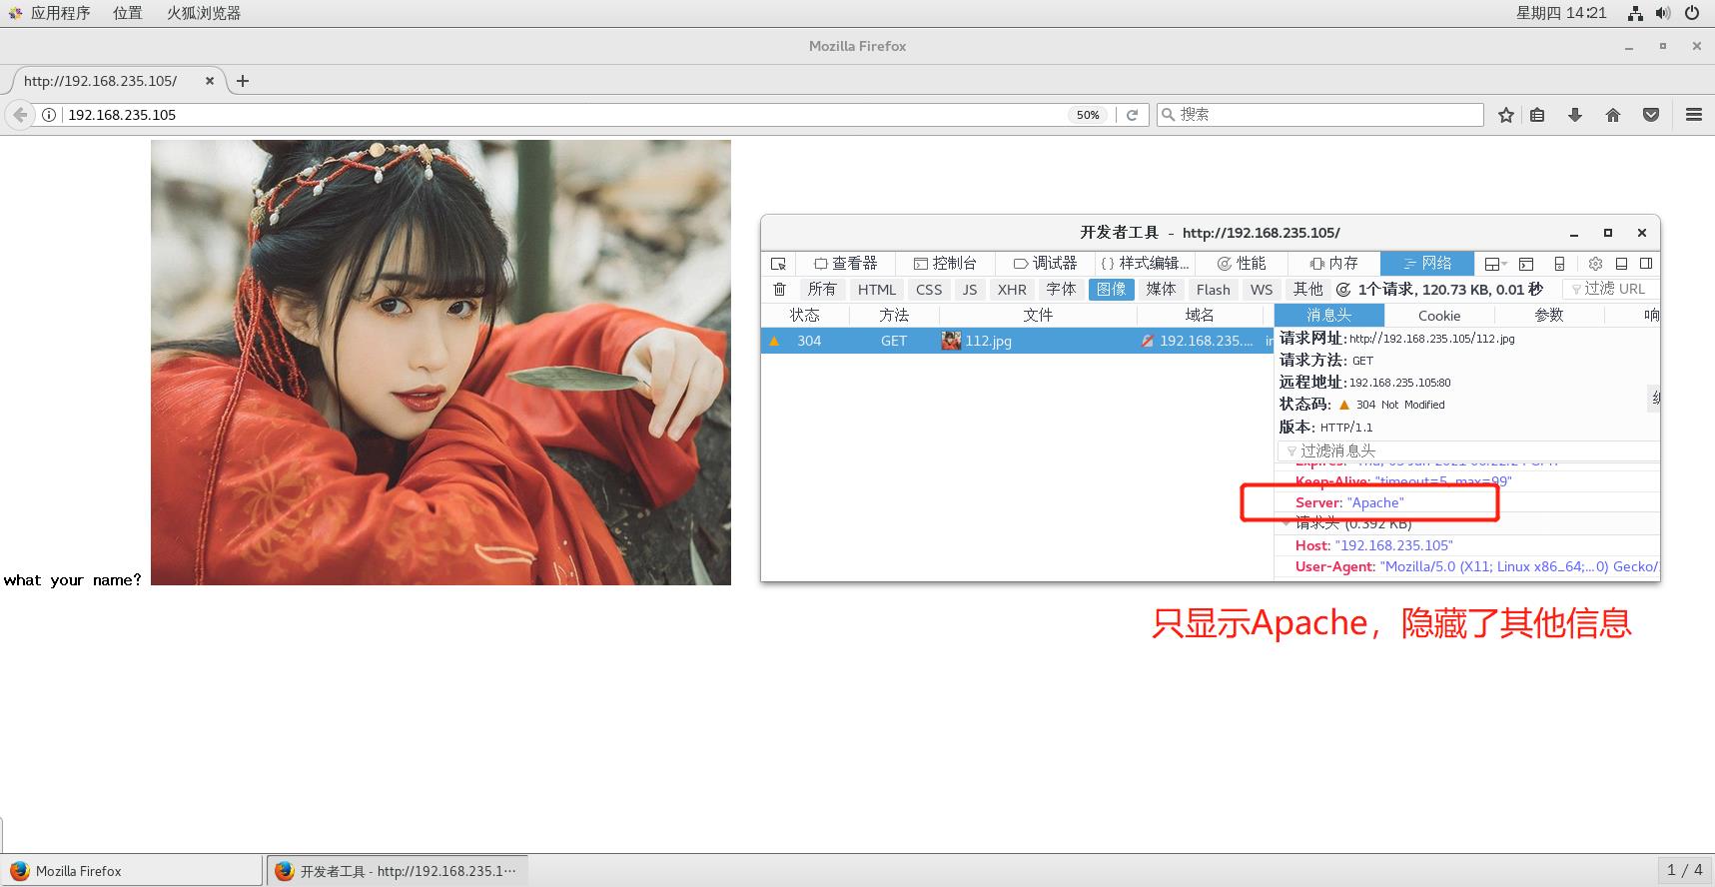Open the 样式编辑 style editor tab
This screenshot has height=887, width=1715.
[1145, 264]
